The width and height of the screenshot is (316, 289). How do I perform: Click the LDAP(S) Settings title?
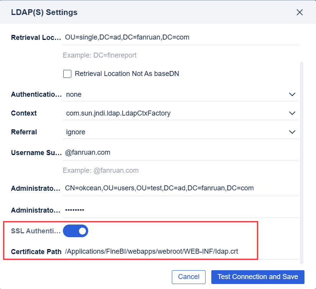[44, 12]
